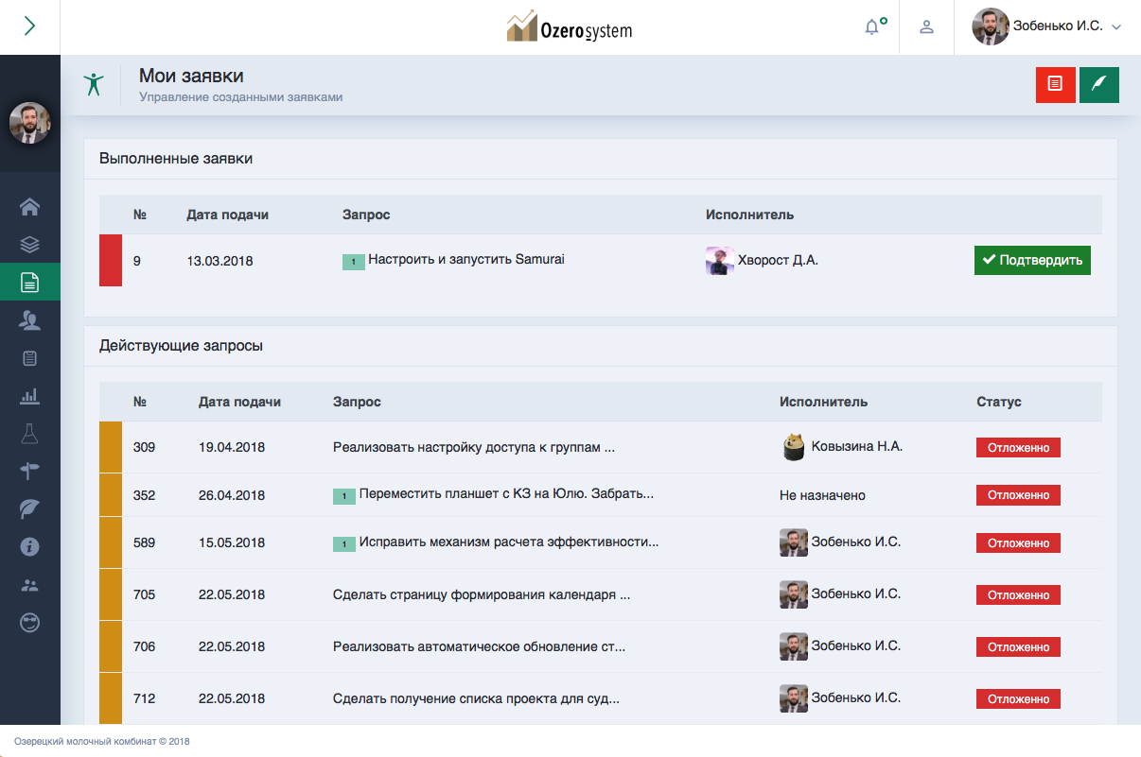Select the active documents sidebar menu item
Viewport: 1141px width, 757px height.
tap(29, 282)
